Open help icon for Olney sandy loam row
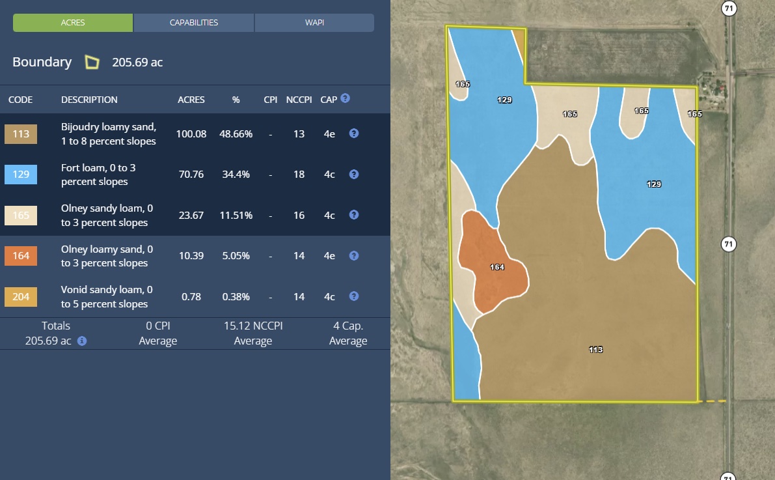The image size is (775, 480). point(354,215)
